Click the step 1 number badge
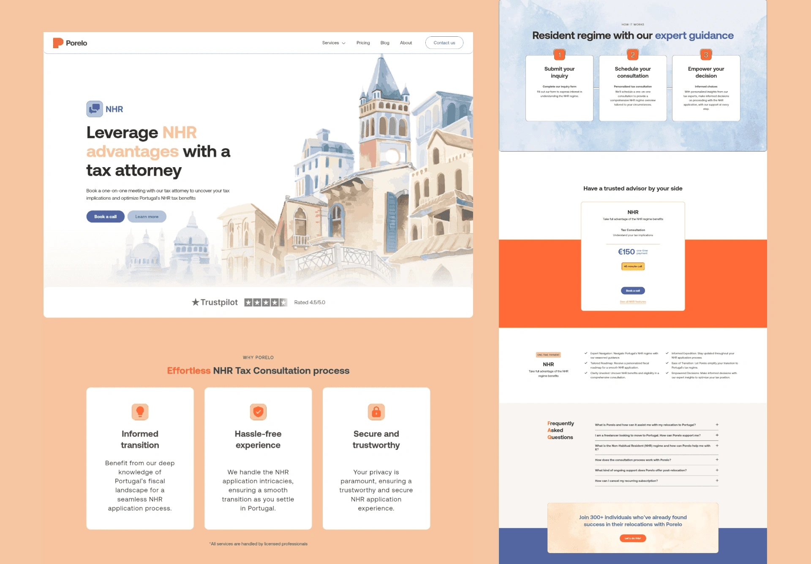 [x=559, y=55]
